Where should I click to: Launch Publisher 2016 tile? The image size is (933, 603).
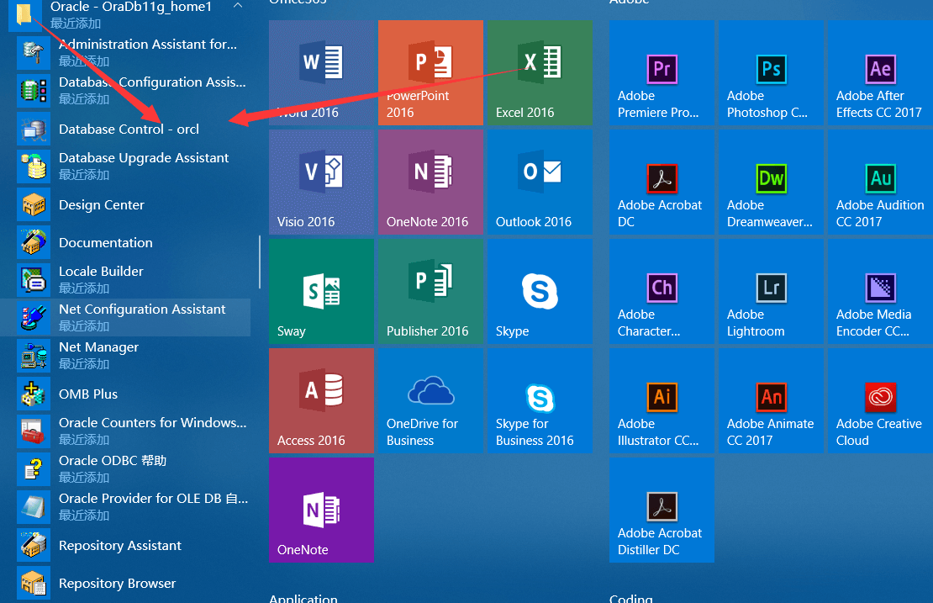pos(431,291)
